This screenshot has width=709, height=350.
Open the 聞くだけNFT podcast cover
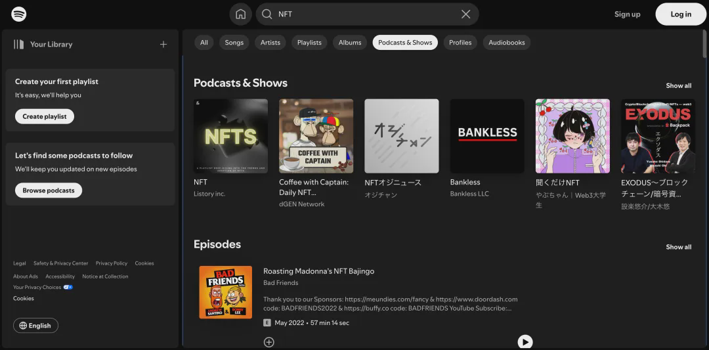coord(572,136)
